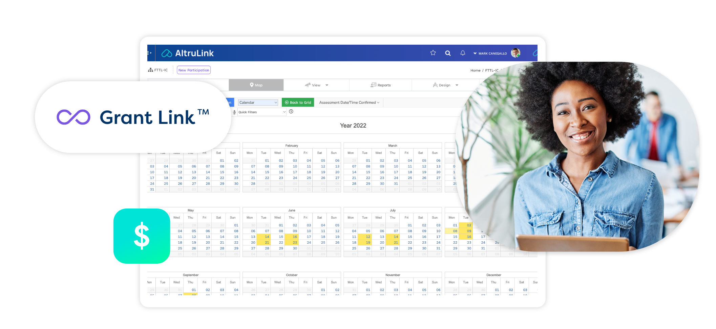Click the October month header
Image resolution: width=716 pixels, height=329 pixels.
(x=292, y=275)
